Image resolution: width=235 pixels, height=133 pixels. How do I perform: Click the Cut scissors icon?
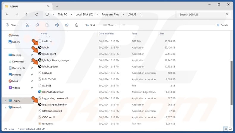point(27,25)
